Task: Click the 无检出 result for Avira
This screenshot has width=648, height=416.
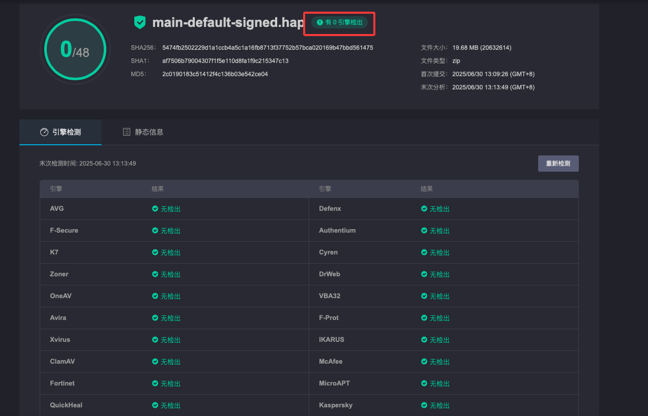Action: (166, 318)
